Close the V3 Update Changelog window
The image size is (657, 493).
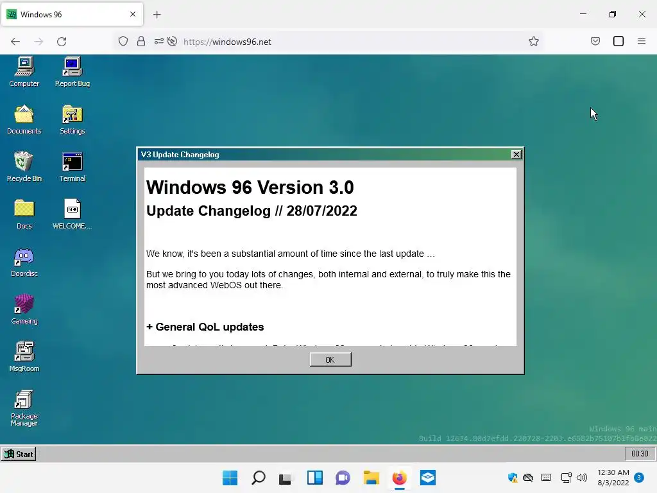(x=516, y=155)
